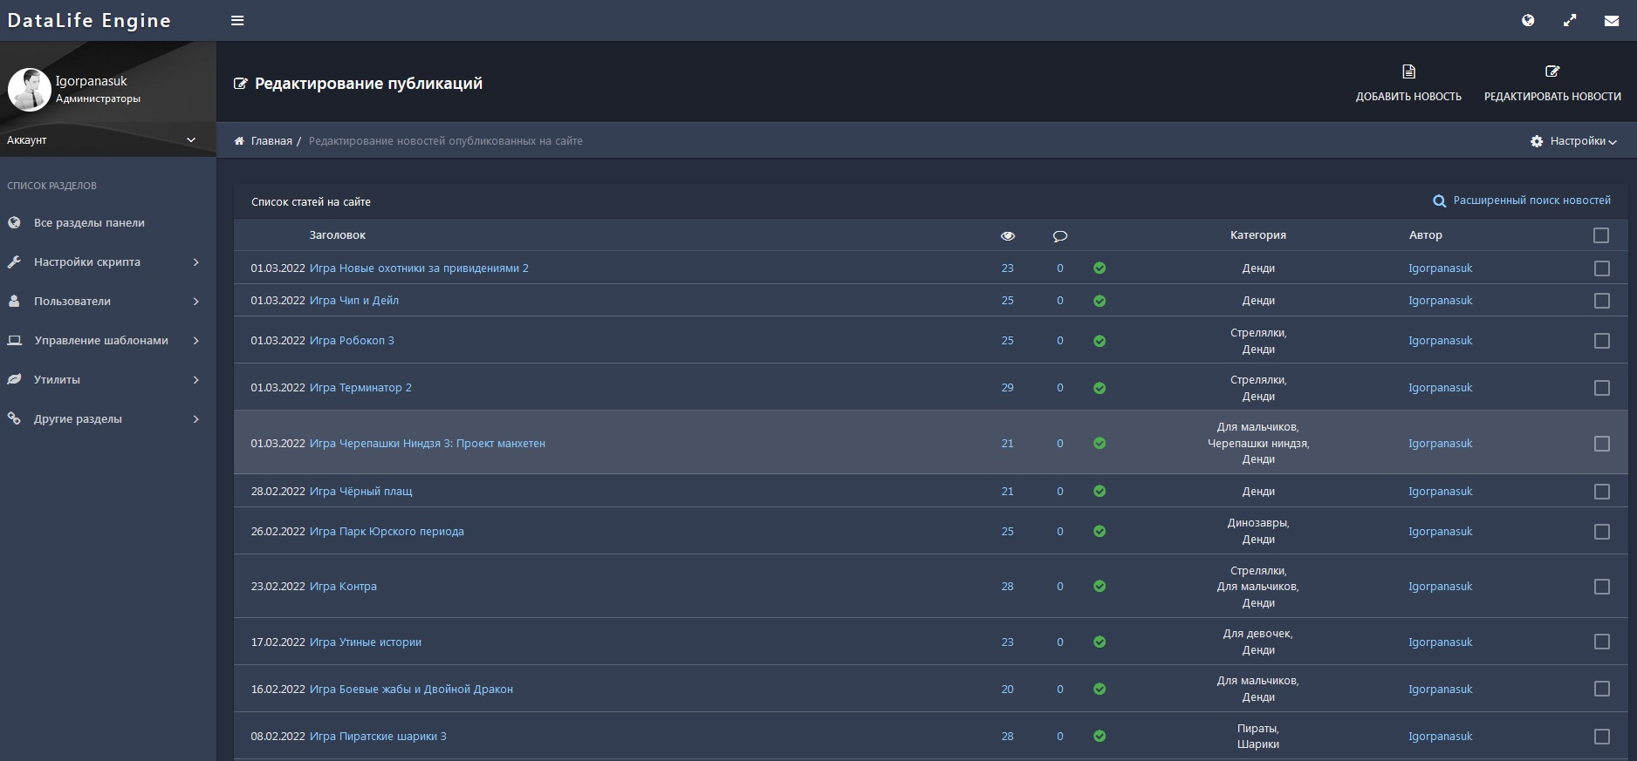
Task: Click comment count 0 for Игра Парк Юрского периода
Action: (1060, 532)
